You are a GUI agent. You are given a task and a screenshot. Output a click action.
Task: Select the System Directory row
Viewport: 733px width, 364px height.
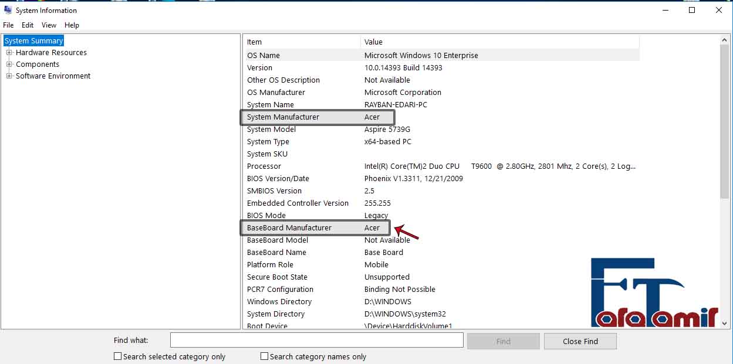point(442,314)
